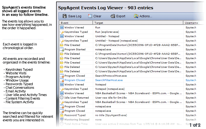Click the 'none' target of Monitoring Stopped
Image resolution: width=206 pixels, height=129 pixels.
pyautogui.click(x=98, y=119)
